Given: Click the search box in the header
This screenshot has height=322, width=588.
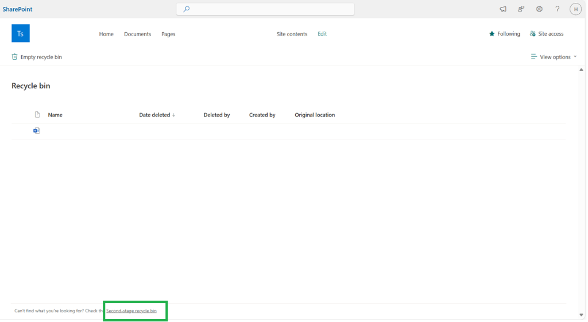Looking at the screenshot, I should point(265,9).
